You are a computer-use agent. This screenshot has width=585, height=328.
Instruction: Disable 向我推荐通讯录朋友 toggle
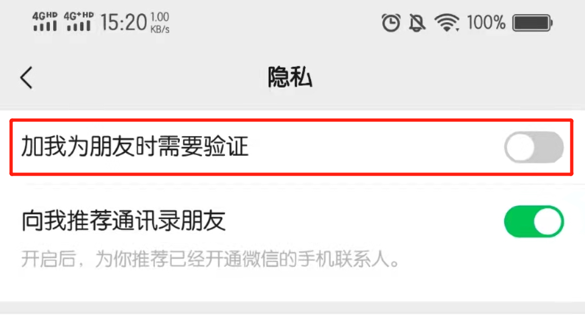coord(534,222)
